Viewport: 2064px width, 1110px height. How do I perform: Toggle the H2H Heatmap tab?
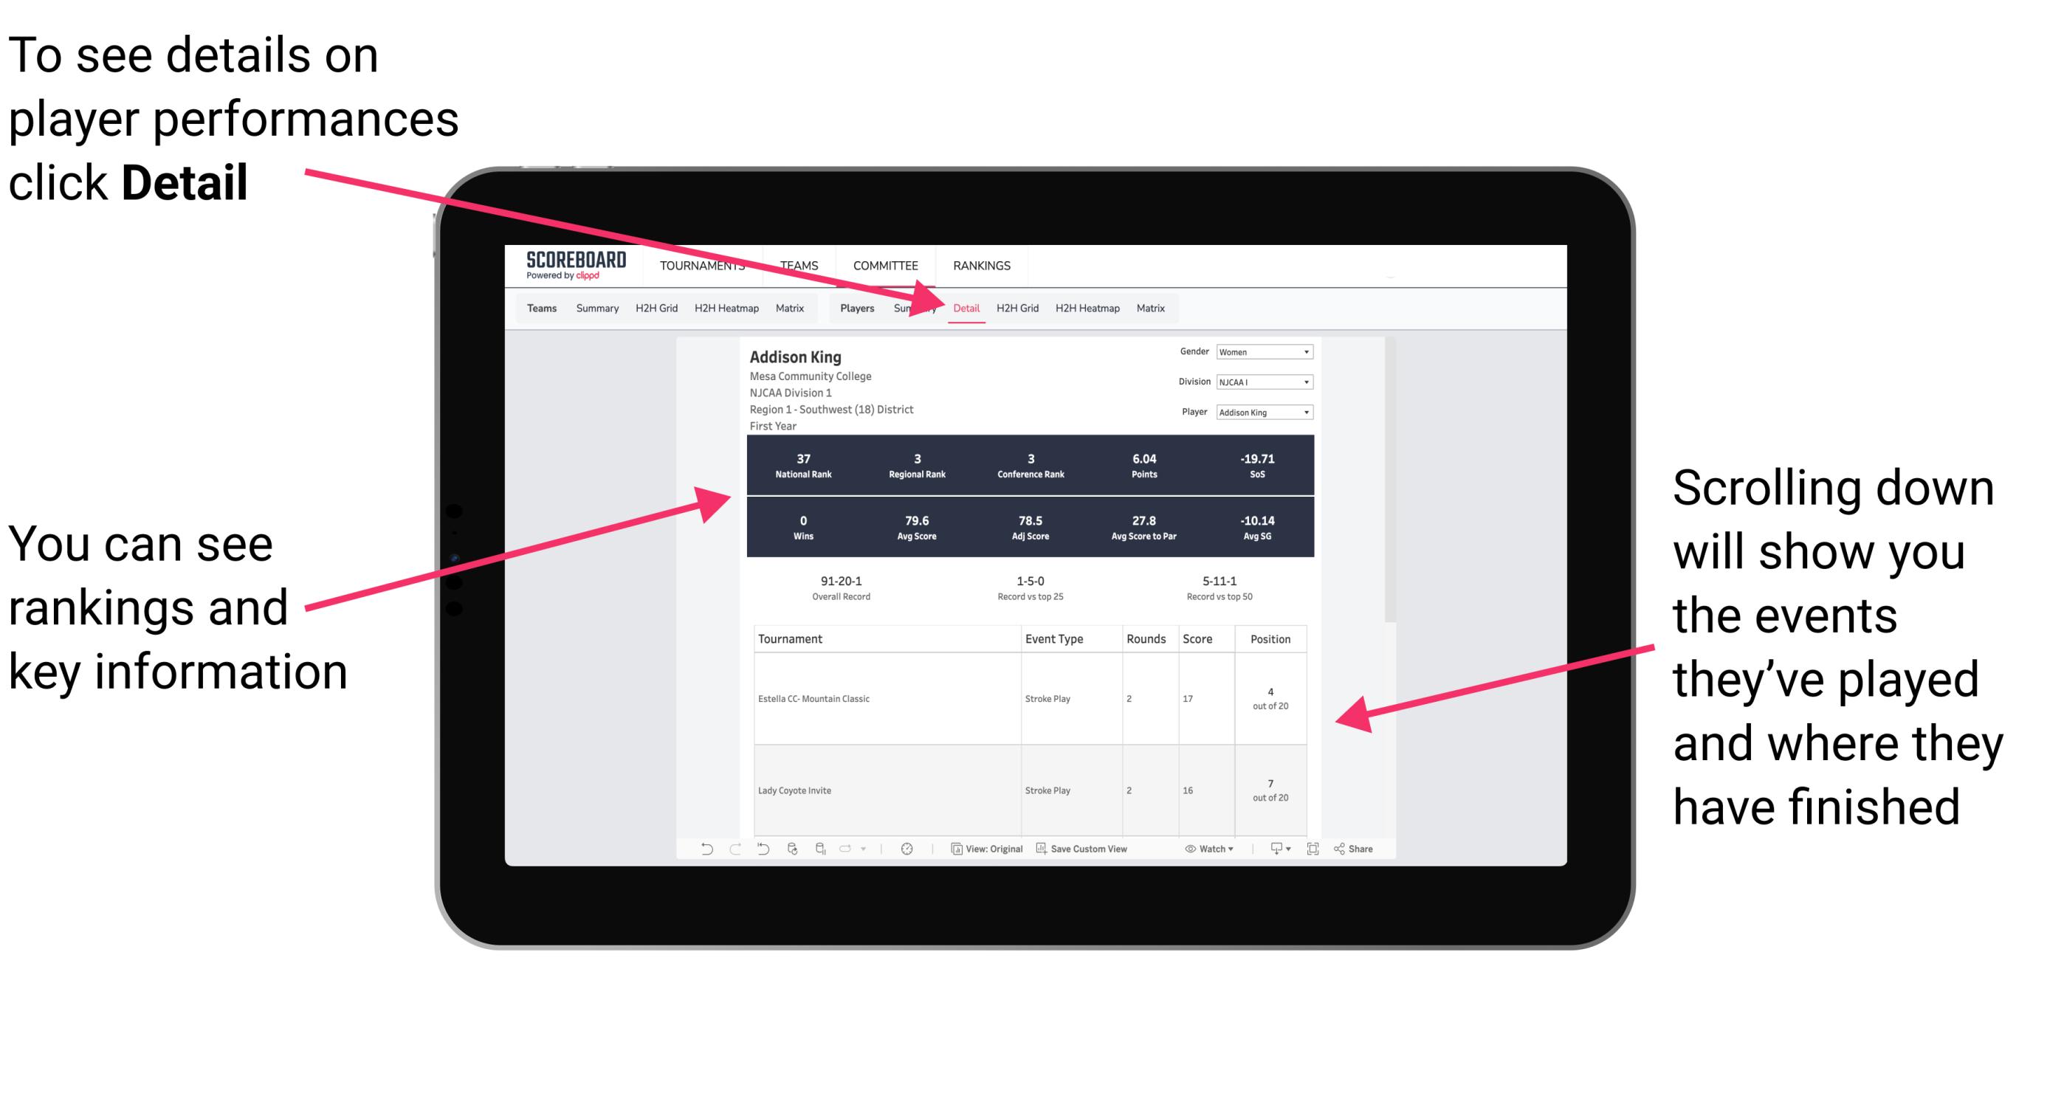tap(1087, 308)
